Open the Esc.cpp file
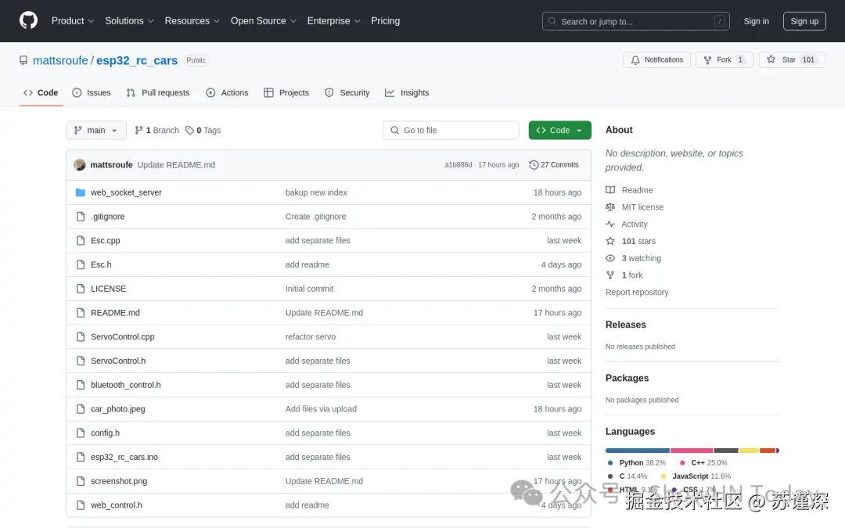 (106, 240)
